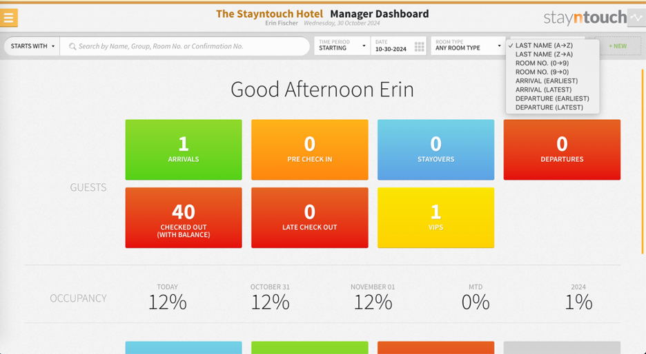
Task: Click the search magnifier icon
Action: (x=72, y=46)
